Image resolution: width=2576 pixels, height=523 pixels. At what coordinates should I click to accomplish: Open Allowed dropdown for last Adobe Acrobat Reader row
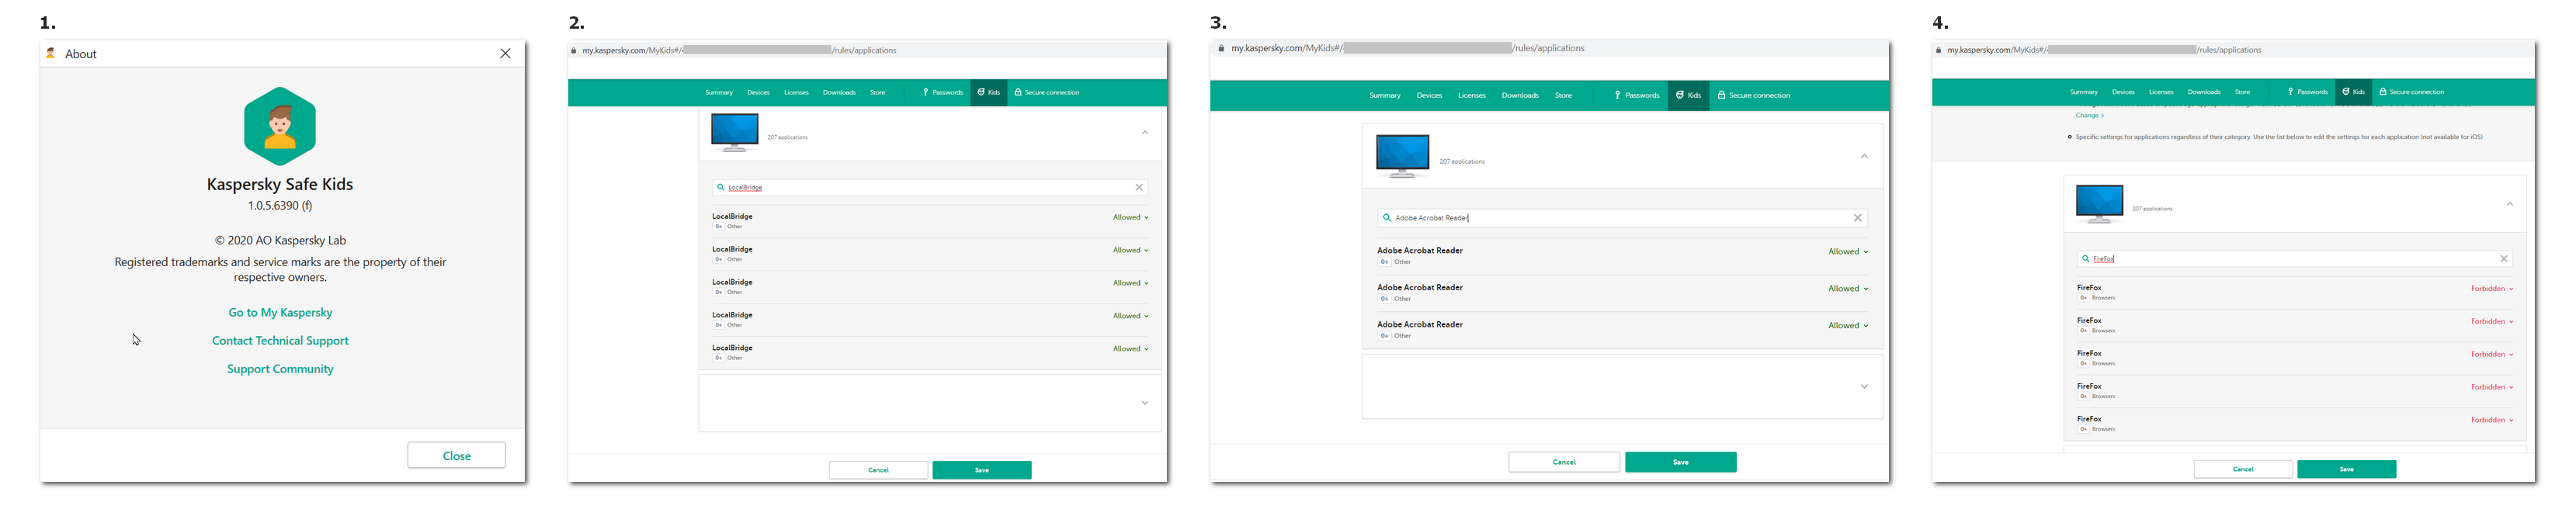coord(1848,326)
